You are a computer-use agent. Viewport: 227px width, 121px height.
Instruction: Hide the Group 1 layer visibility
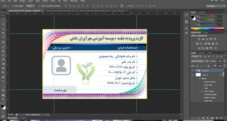(x=192, y=70)
